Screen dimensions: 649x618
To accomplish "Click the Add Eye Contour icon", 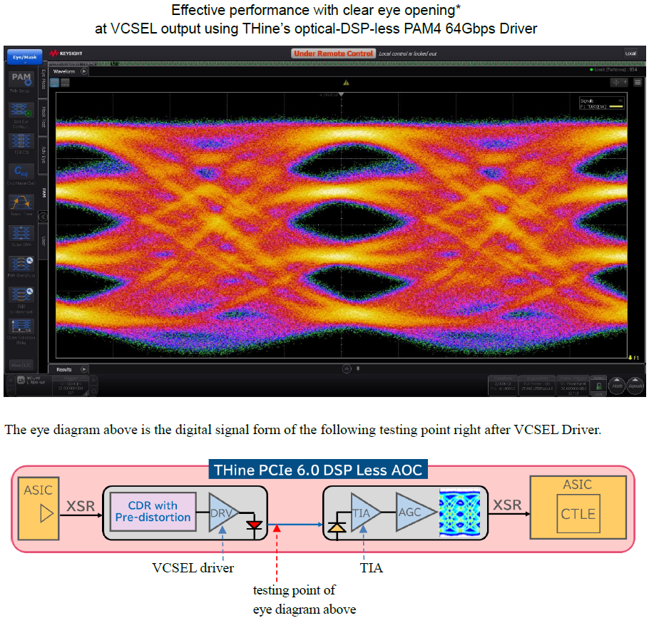I will click(x=21, y=110).
